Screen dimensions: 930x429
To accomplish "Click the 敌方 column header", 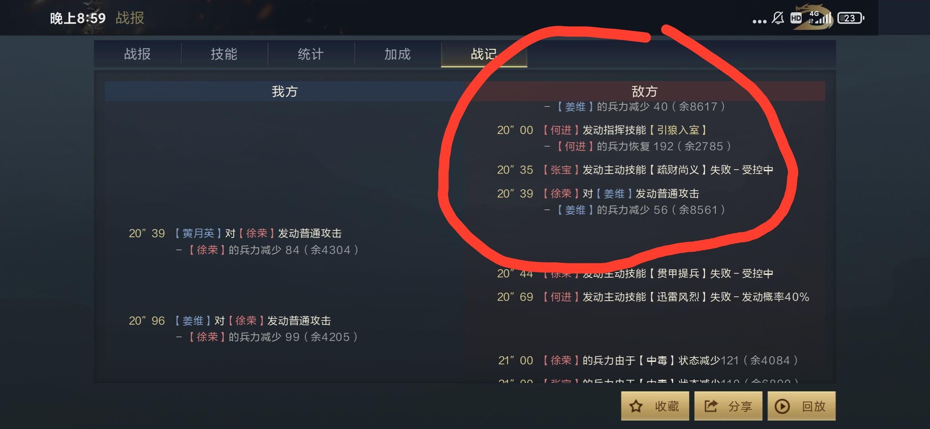I will tap(645, 91).
